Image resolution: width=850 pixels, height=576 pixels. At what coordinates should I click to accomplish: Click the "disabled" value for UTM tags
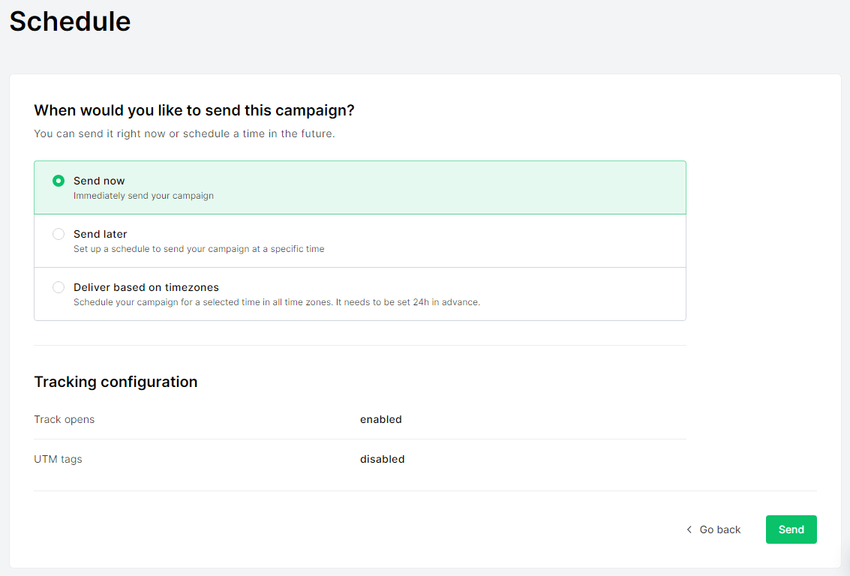382,459
